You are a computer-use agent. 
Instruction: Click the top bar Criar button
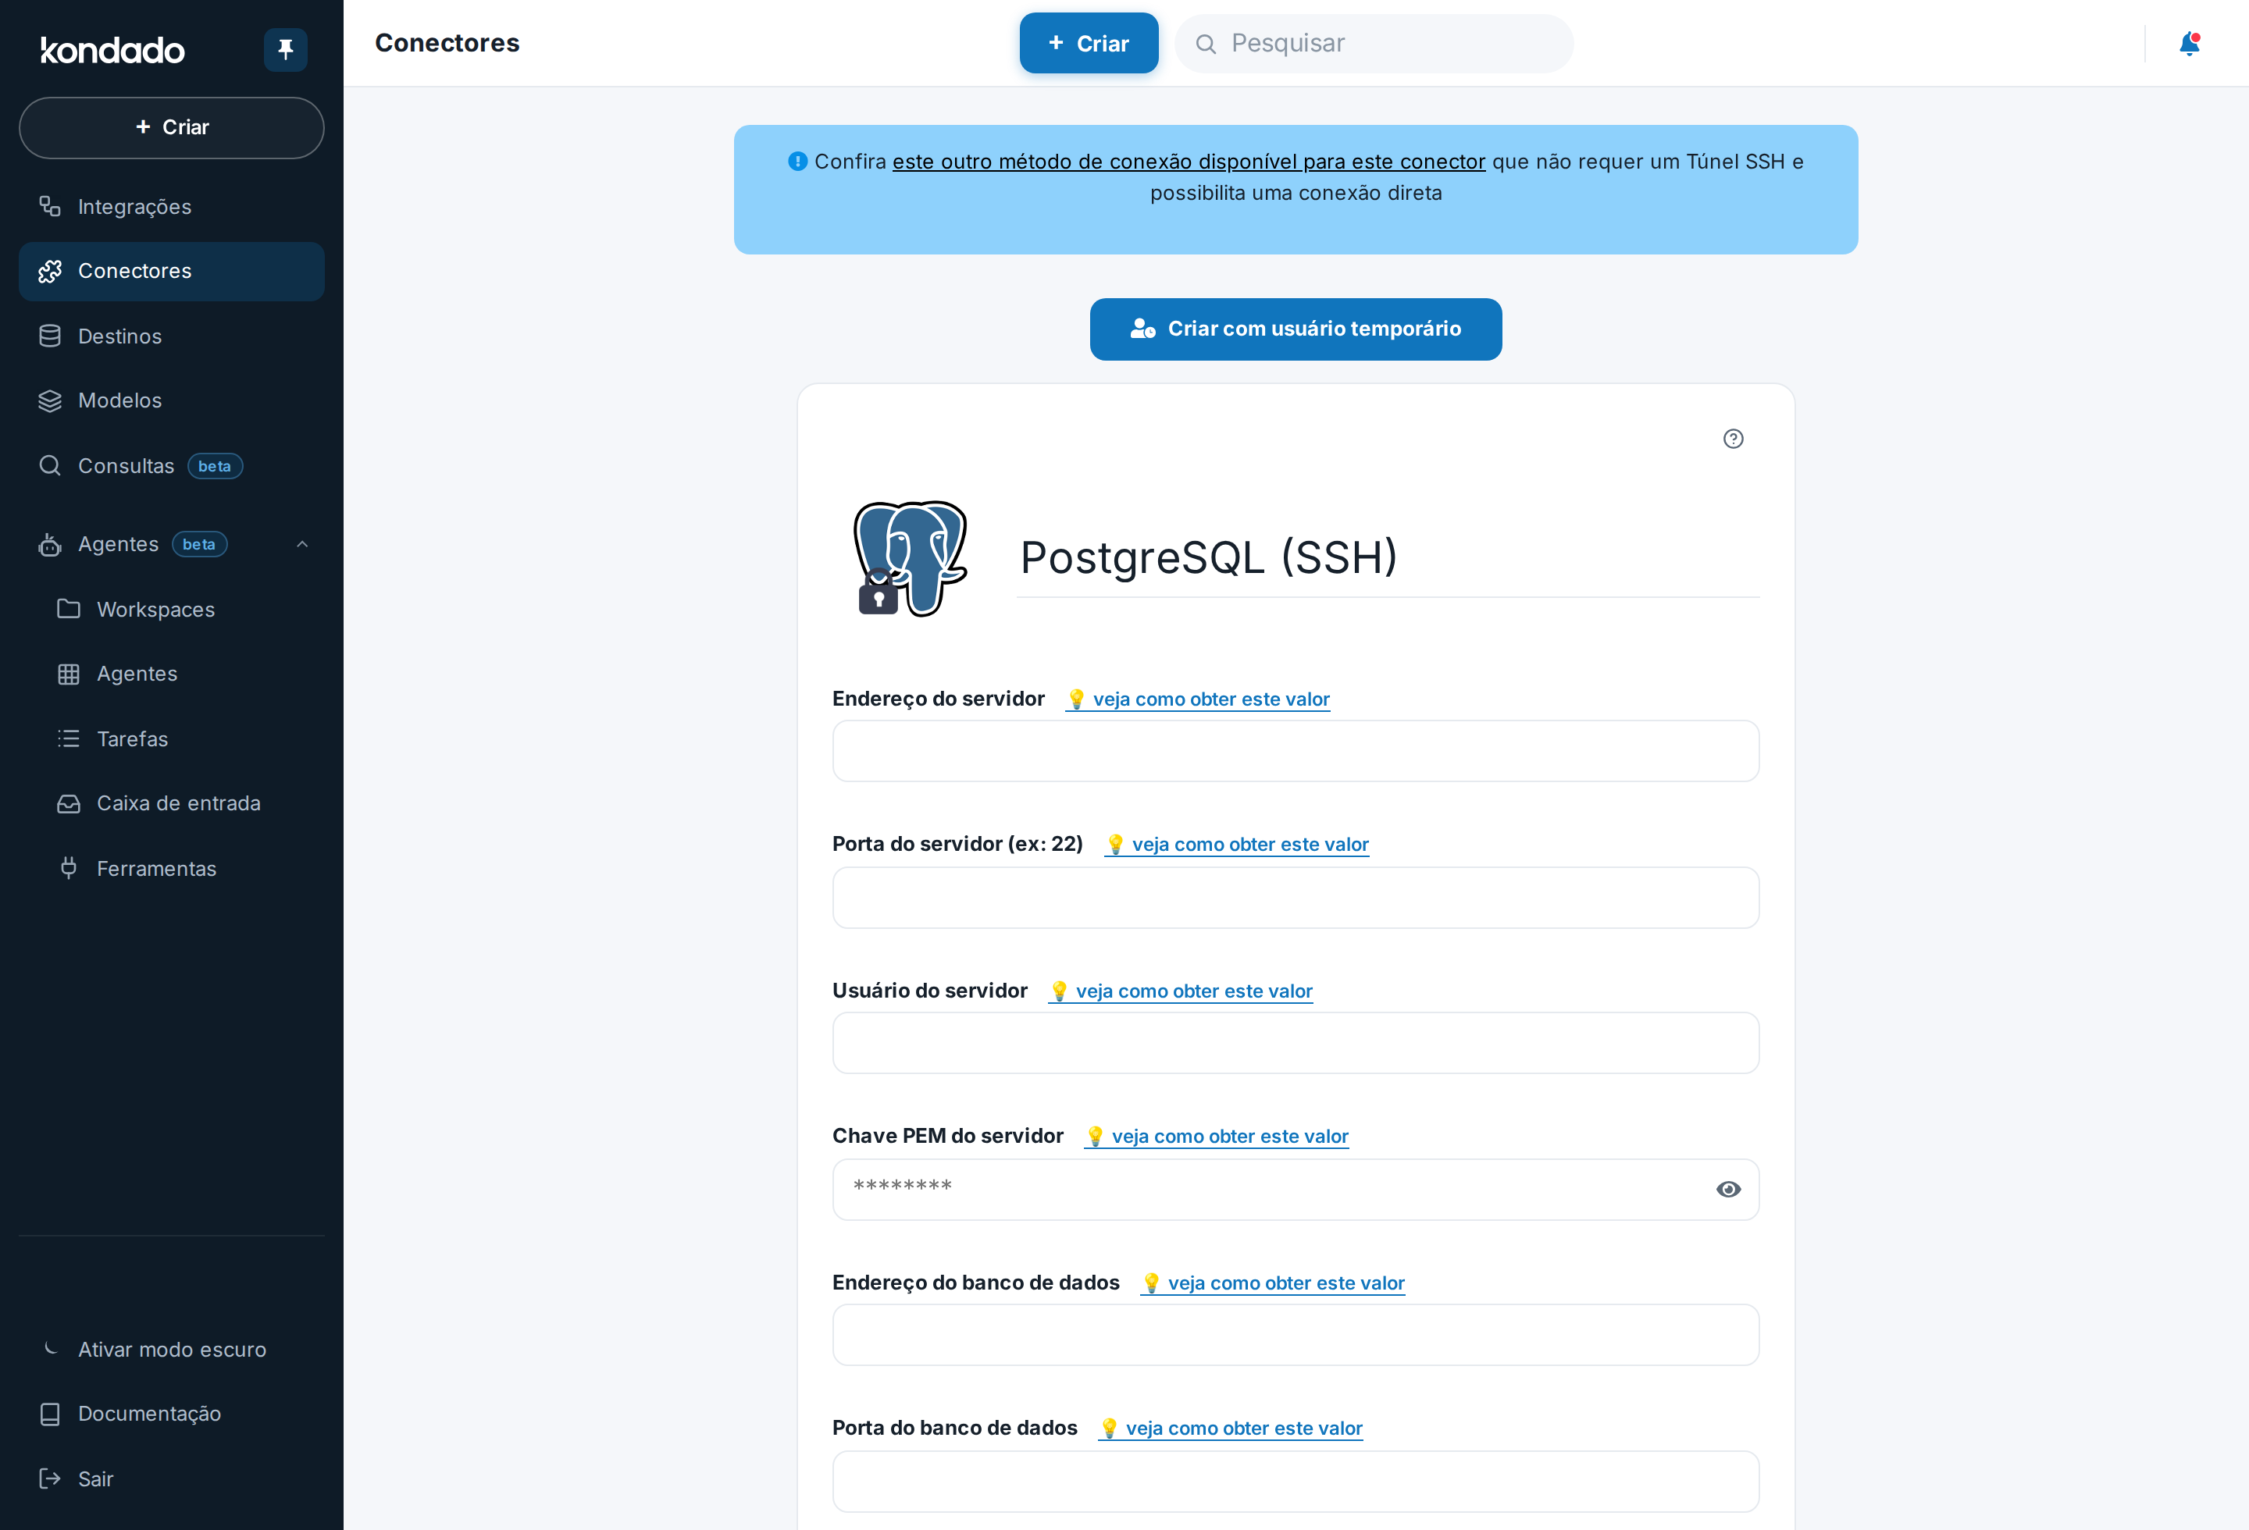(x=1089, y=44)
